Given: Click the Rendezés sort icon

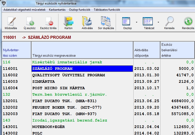Looking at the screenshot, I should click(188, 22).
